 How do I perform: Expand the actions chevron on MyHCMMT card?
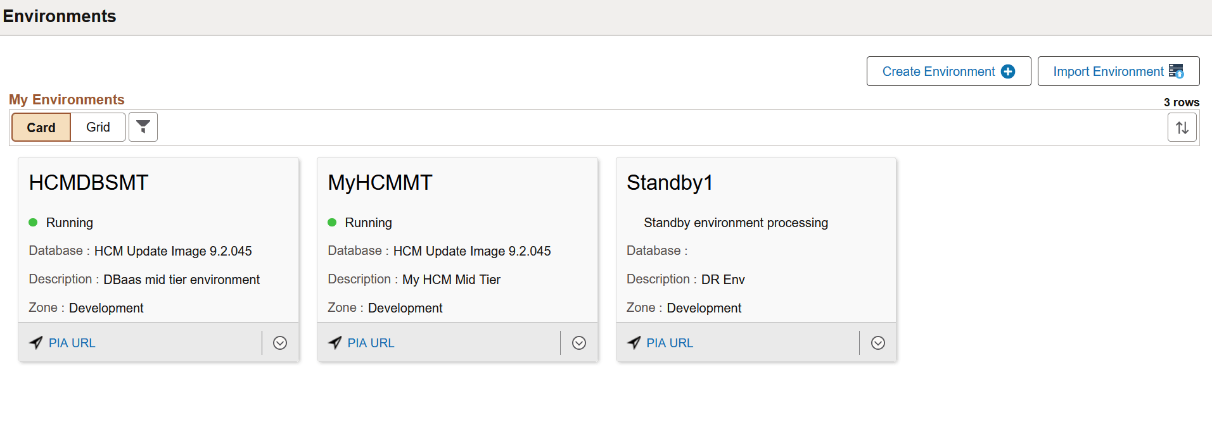click(x=578, y=342)
